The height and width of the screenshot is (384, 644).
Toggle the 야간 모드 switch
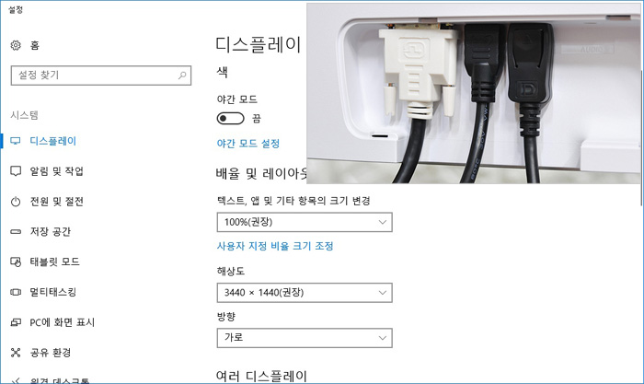(x=230, y=119)
